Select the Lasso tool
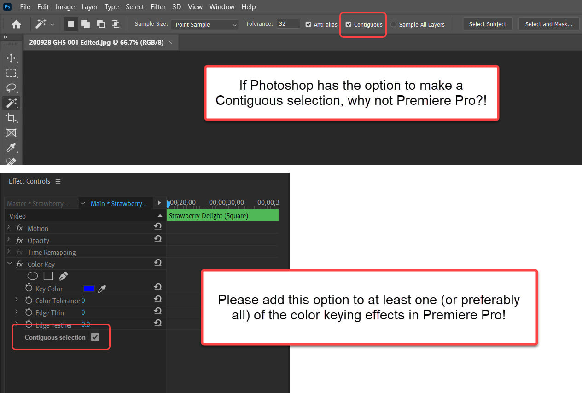 [12, 88]
